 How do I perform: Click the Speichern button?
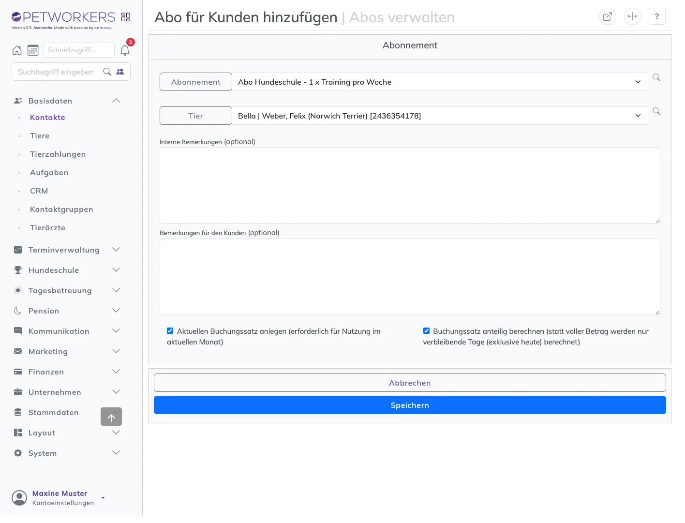pos(410,405)
